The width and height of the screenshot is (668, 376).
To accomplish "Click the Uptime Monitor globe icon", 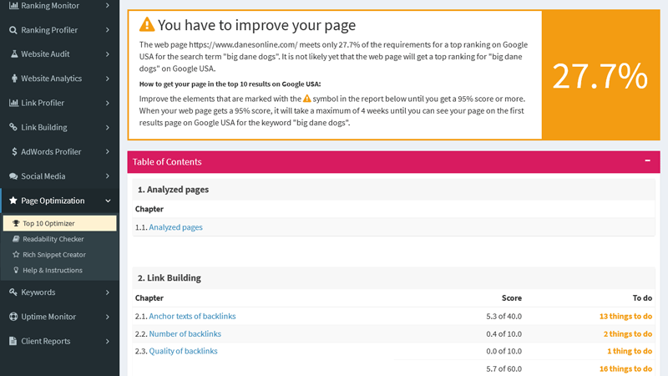I will [13, 317].
